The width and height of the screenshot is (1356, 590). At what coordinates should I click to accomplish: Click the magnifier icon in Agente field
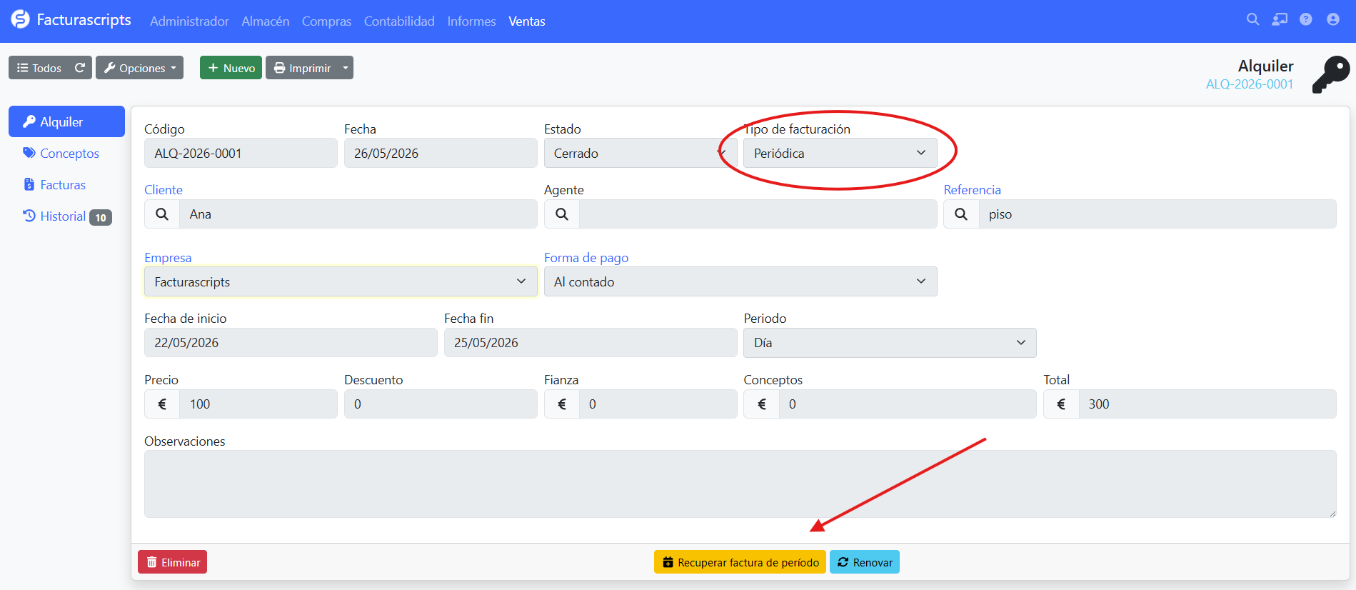coord(562,214)
